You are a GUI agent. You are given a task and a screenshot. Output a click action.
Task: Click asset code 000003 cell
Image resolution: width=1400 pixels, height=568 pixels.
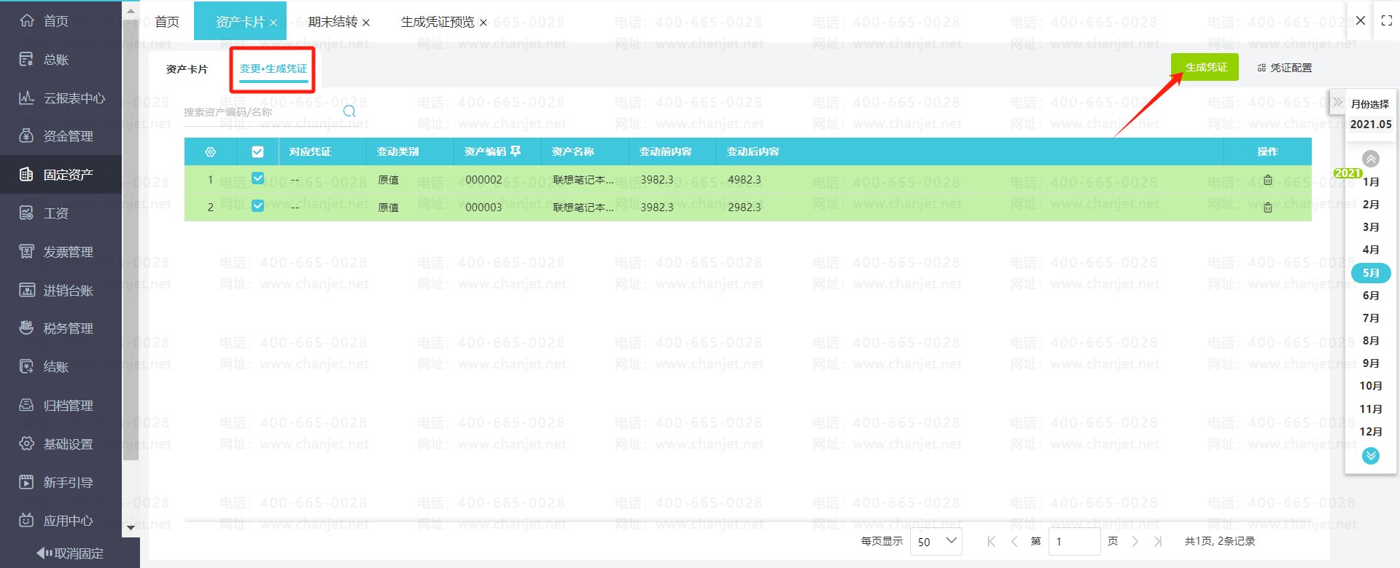tap(483, 208)
